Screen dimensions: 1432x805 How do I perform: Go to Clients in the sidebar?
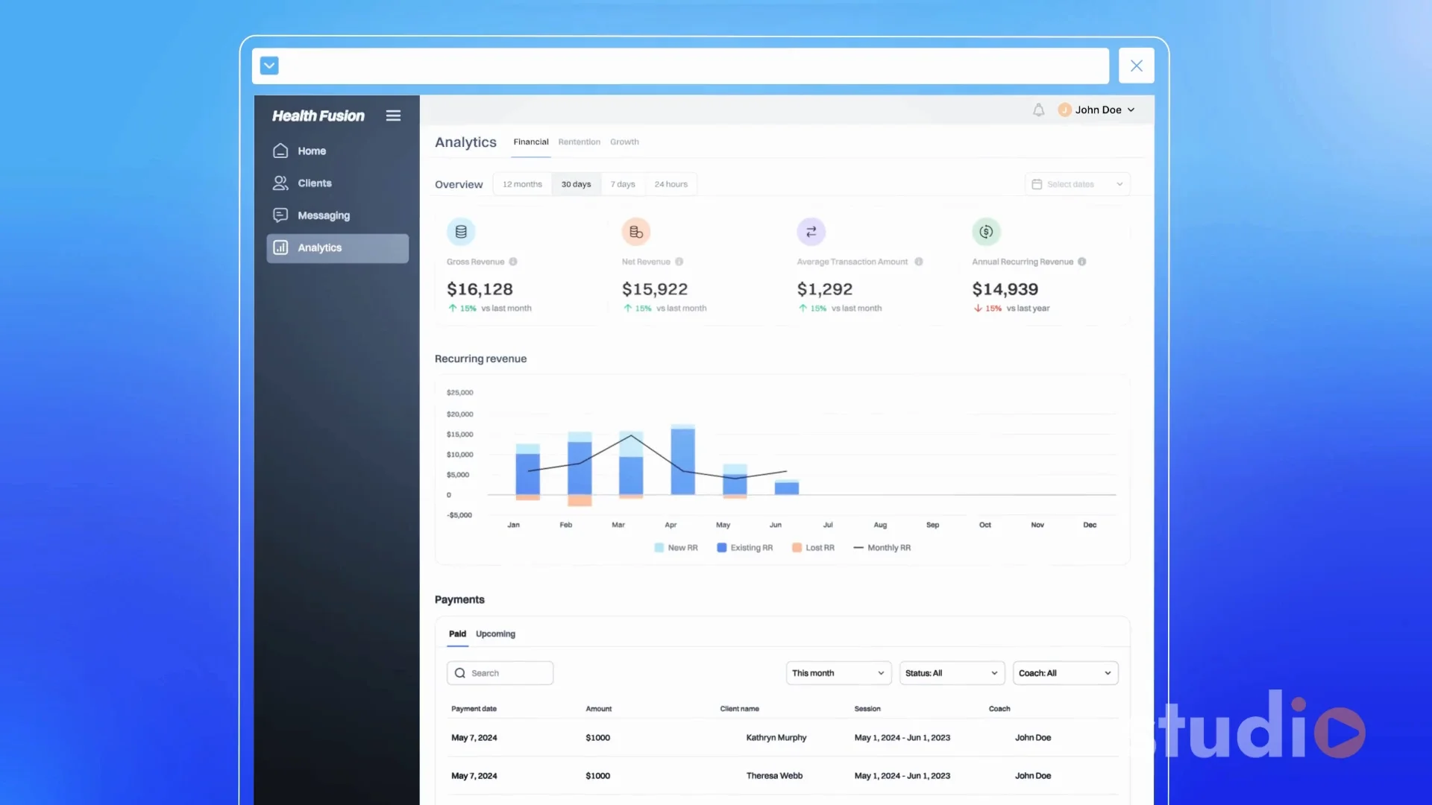(x=314, y=183)
